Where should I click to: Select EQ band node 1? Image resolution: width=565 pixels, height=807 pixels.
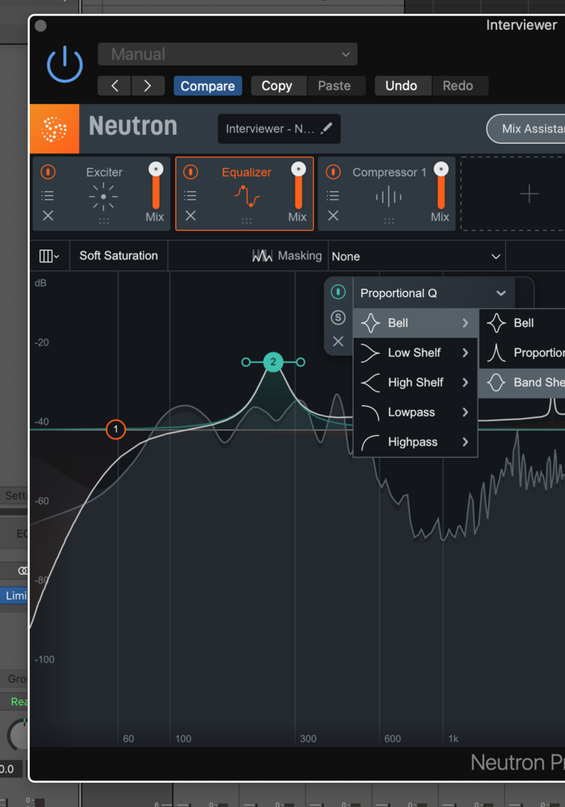(115, 429)
